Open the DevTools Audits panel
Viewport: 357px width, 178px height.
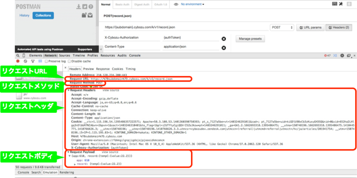[122, 55]
